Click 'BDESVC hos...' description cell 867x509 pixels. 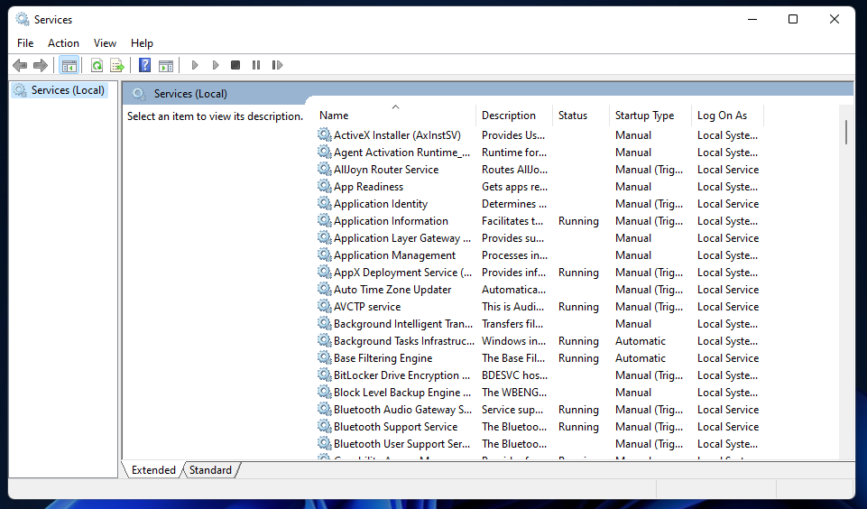tap(514, 375)
